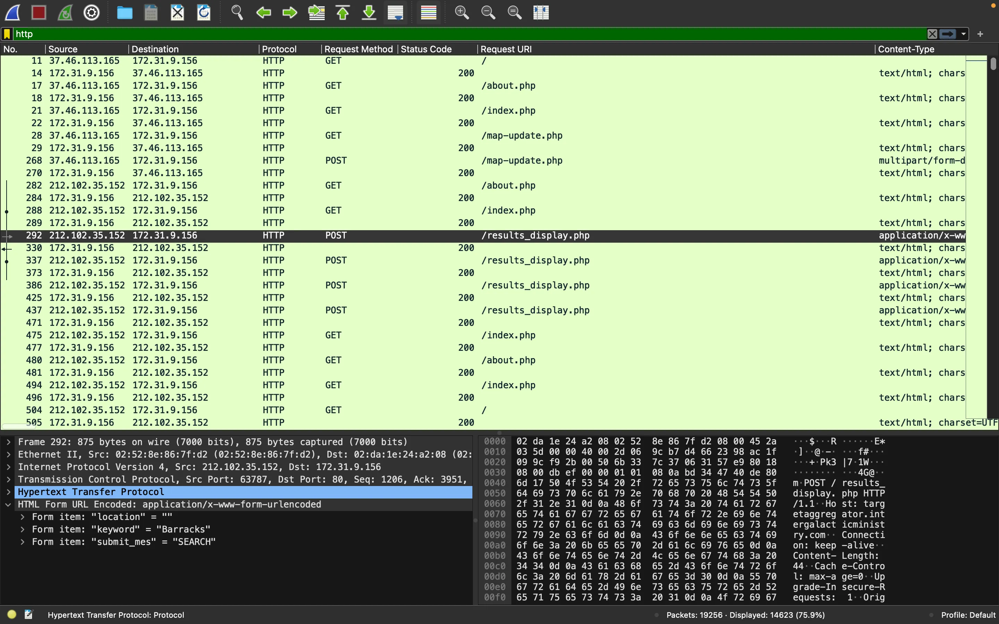Viewport: 999px width, 624px height.
Task: Select packet 480 GET /about.php
Action: [483, 360]
